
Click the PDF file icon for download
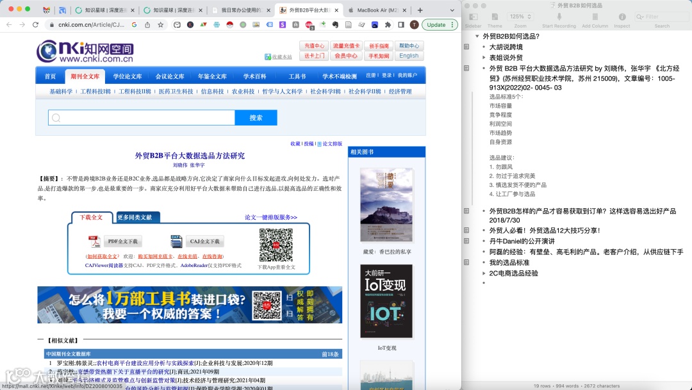point(94,241)
